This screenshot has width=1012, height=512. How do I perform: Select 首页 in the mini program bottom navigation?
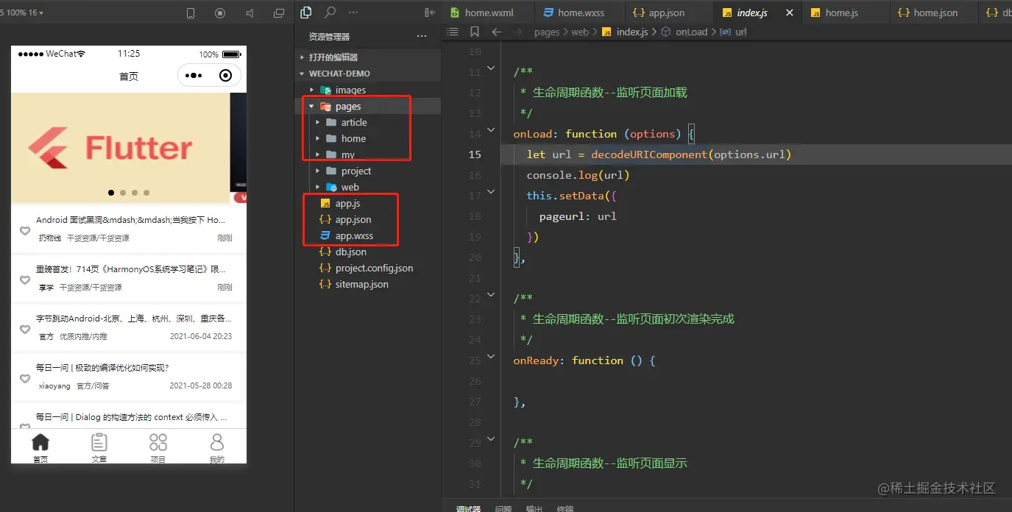point(40,445)
